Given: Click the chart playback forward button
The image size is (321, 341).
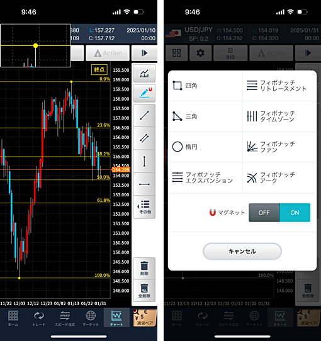Looking at the screenshot, I should [x=144, y=53].
